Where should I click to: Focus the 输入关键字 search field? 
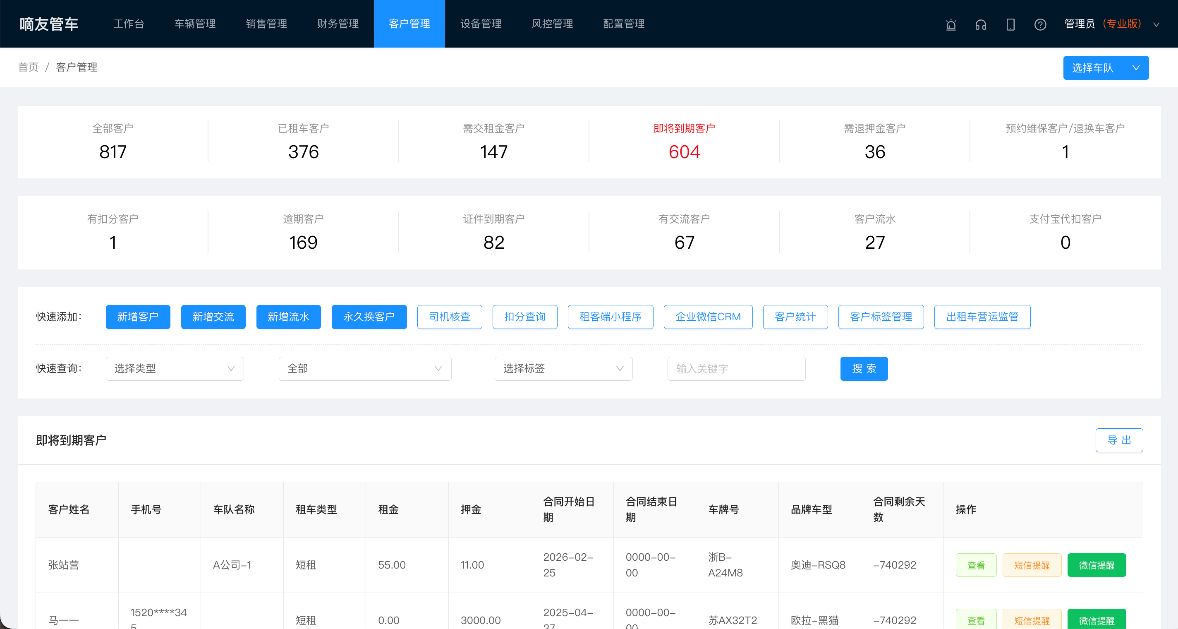tap(736, 368)
